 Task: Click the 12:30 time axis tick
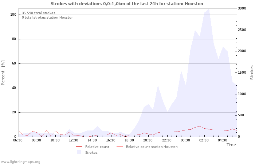point(74,140)
